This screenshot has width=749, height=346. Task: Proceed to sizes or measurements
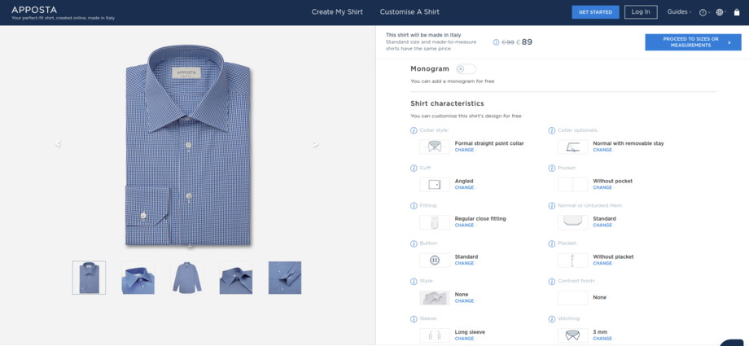pyautogui.click(x=693, y=42)
